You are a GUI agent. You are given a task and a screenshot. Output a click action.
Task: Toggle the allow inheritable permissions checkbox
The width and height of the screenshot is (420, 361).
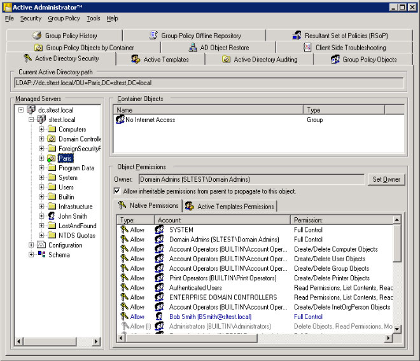[117, 191]
